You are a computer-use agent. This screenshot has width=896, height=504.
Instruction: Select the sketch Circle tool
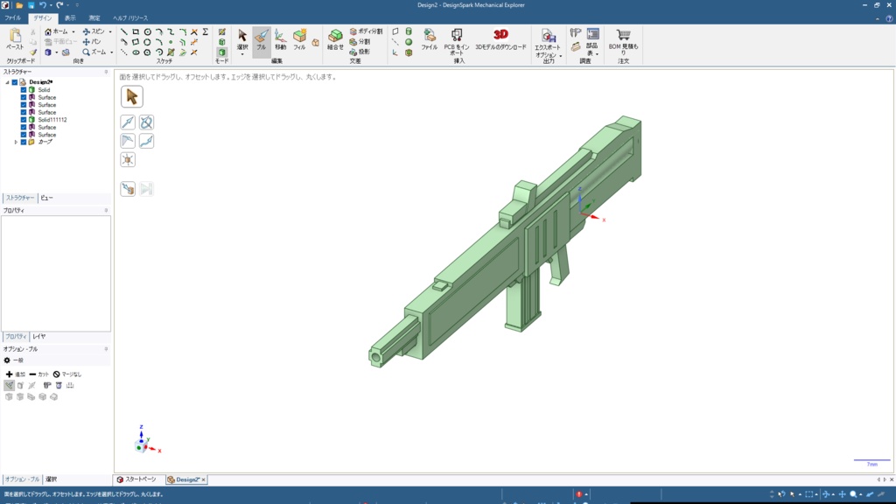(147, 32)
